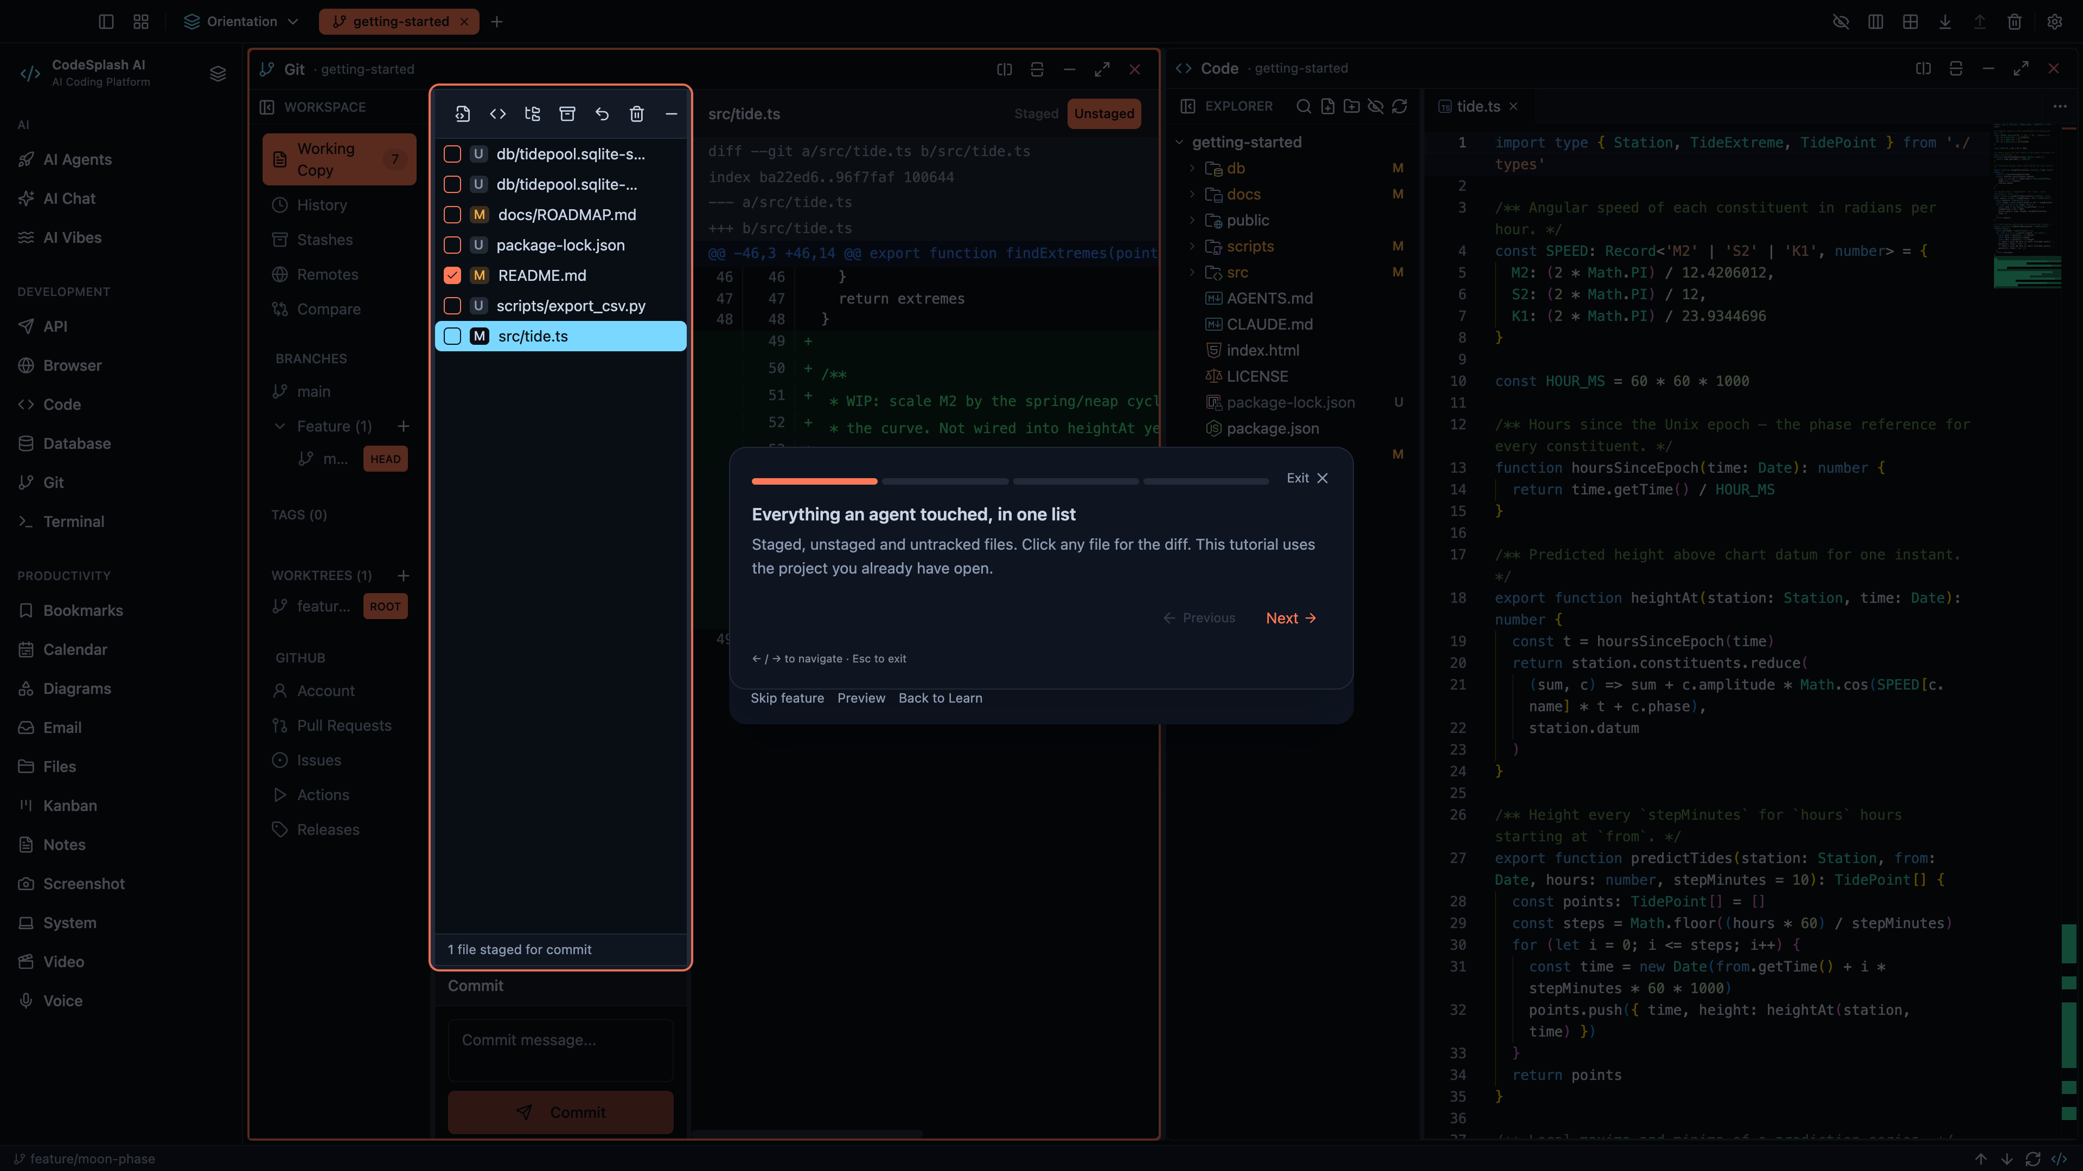The image size is (2083, 1171).
Task: Tick the scripts/export_csv.py checkbox
Action: pos(452,305)
